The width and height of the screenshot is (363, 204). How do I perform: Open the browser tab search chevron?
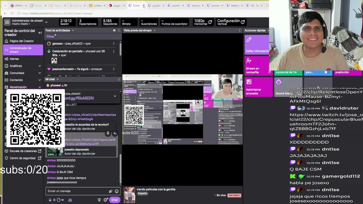pyautogui.click(x=5, y=6)
